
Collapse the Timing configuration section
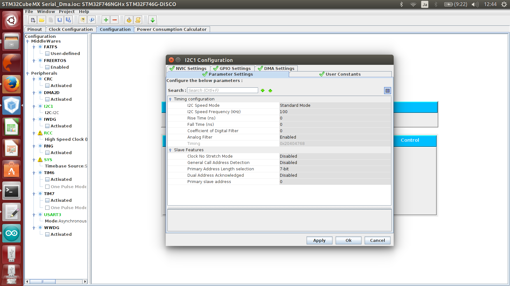(x=170, y=99)
